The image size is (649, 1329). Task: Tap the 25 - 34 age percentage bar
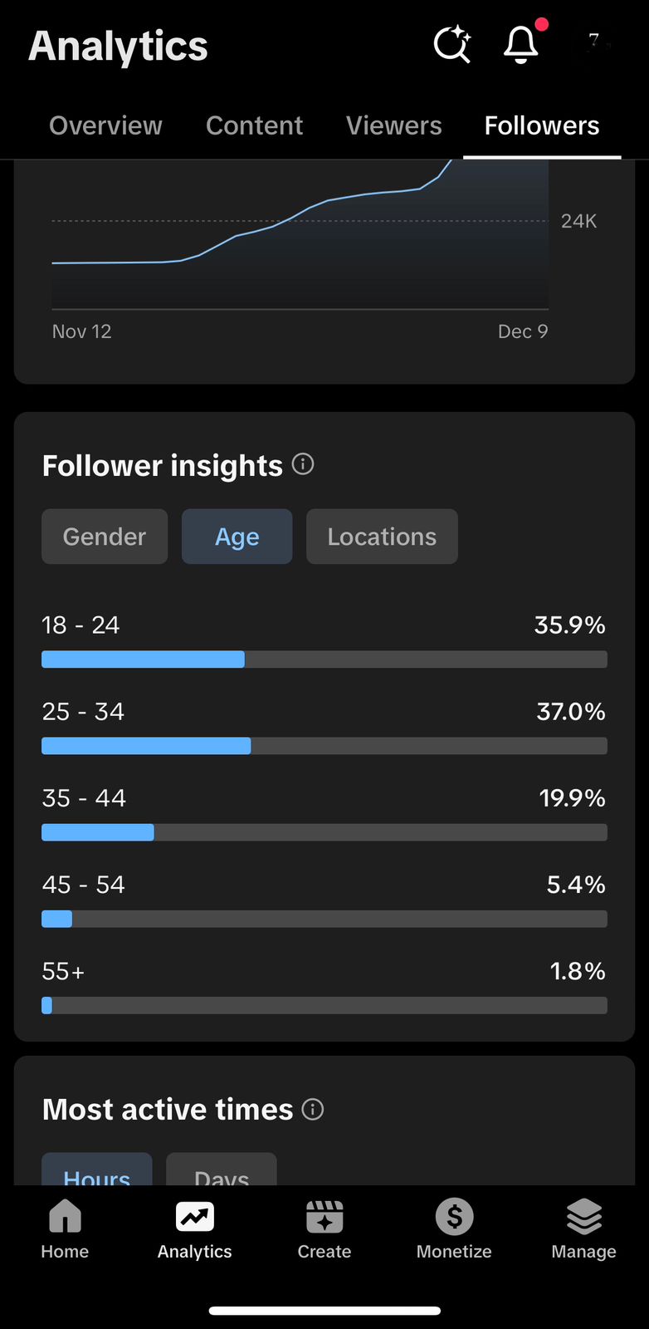pyautogui.click(x=324, y=746)
